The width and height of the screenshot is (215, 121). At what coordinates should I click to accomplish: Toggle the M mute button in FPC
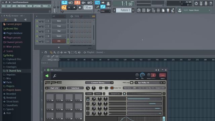coord(100,88)
